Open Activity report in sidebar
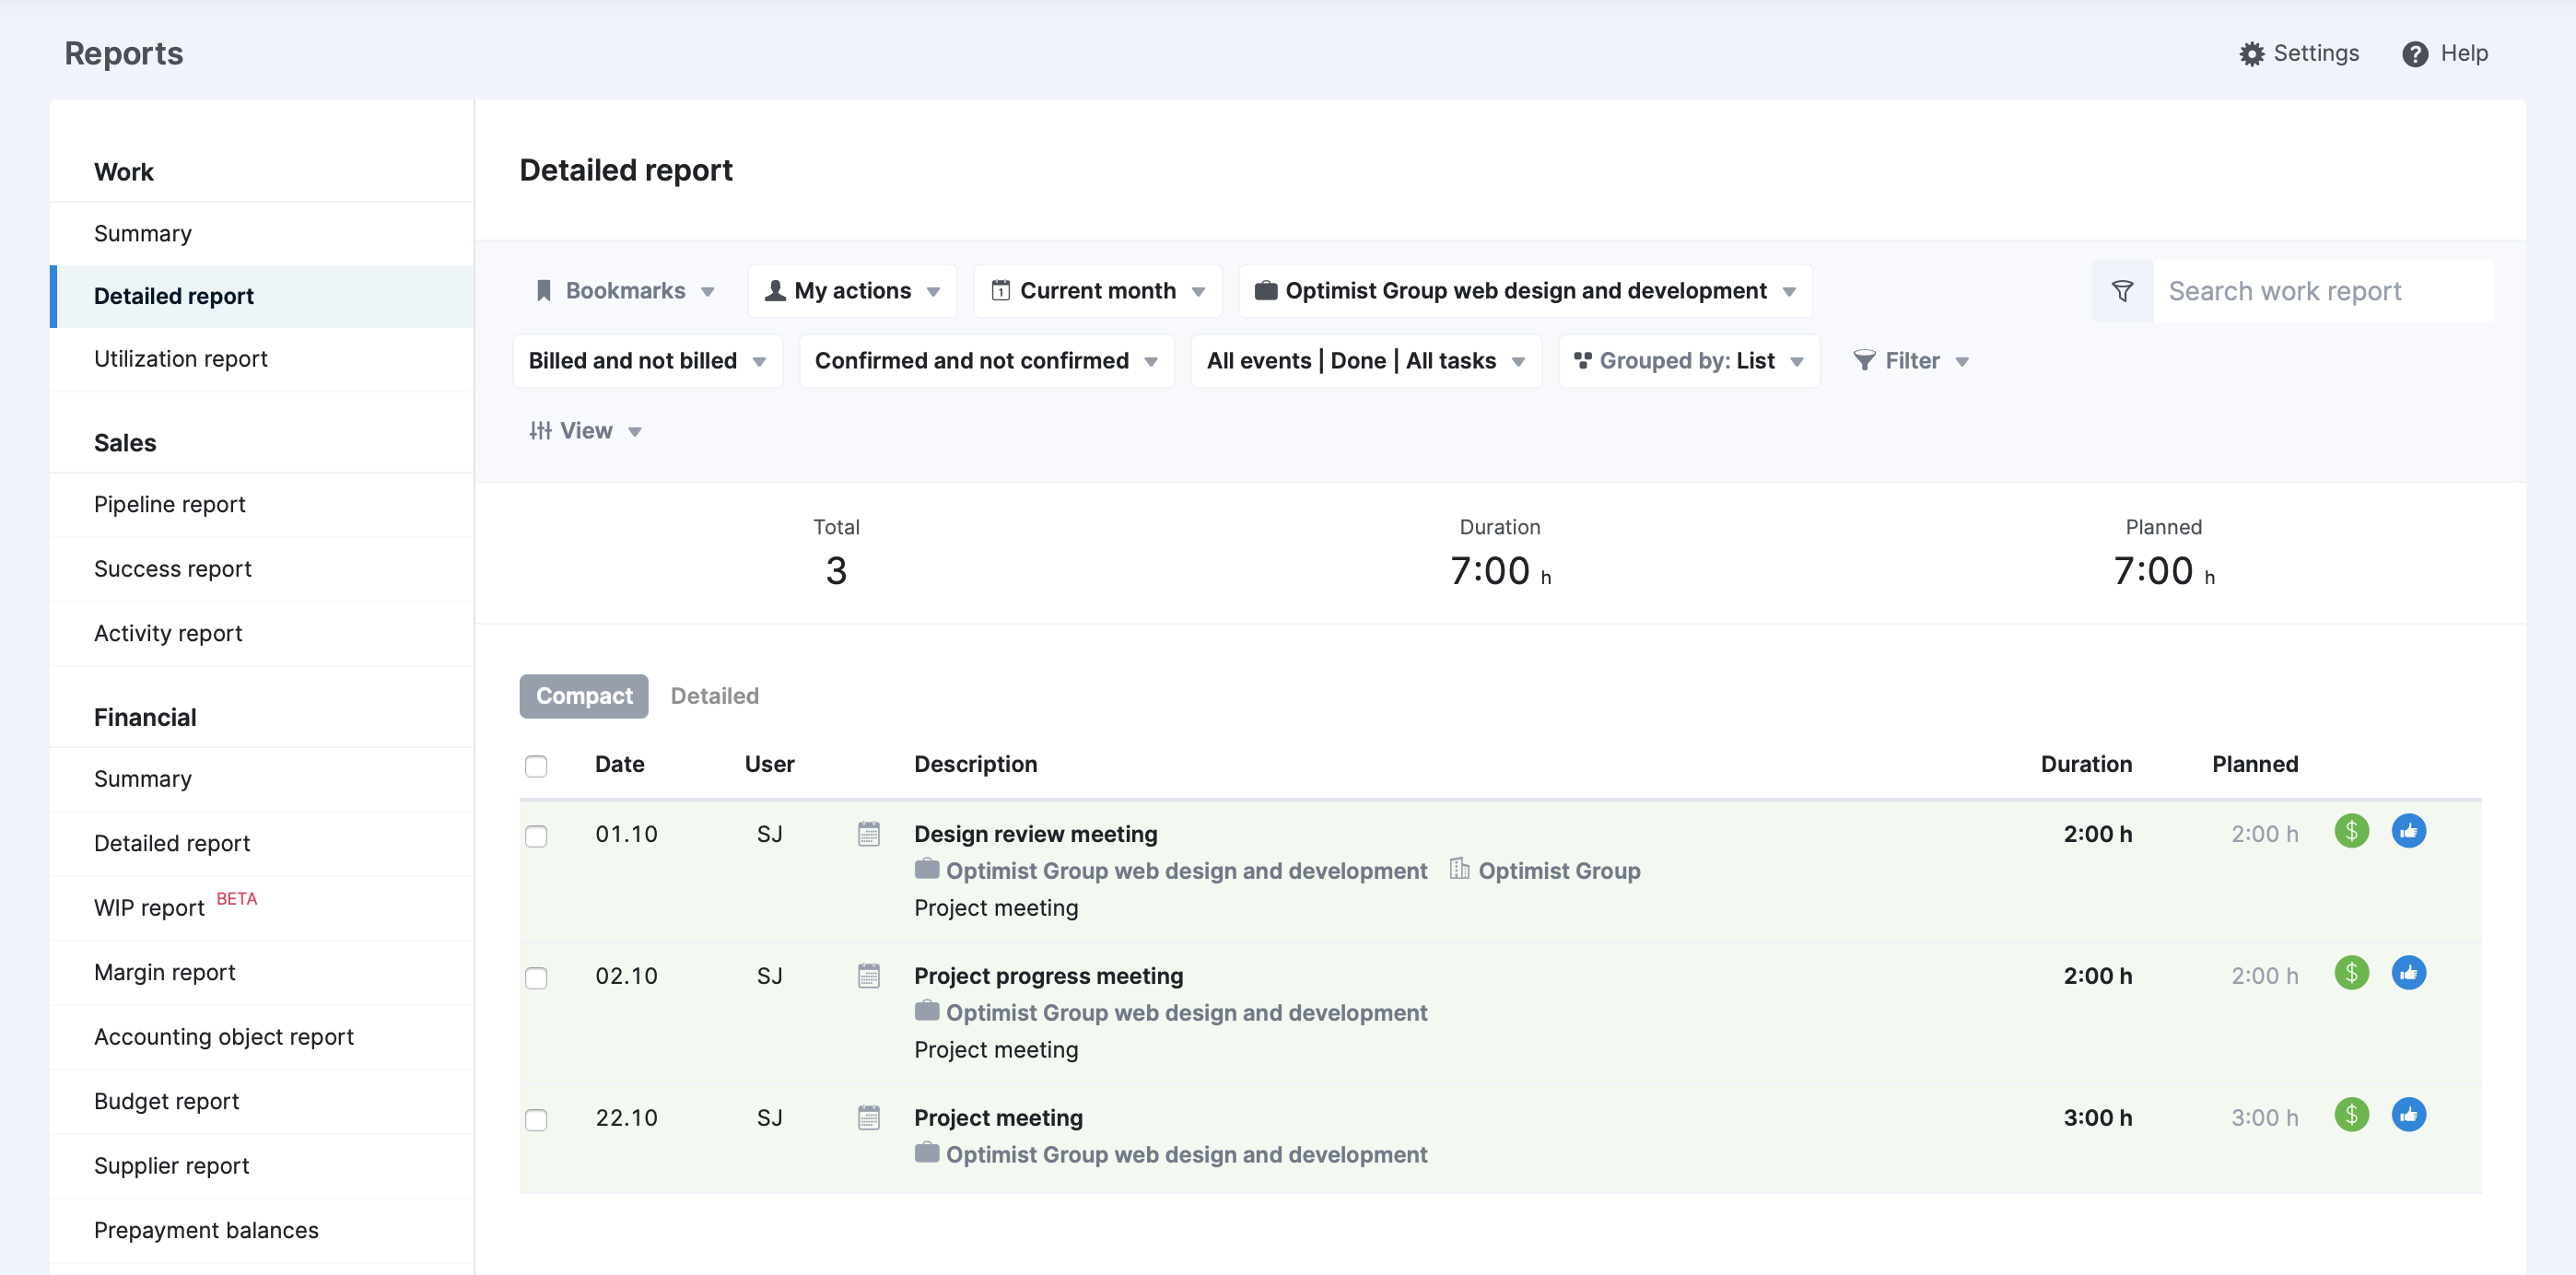Screen dimensions: 2576x1275 point(262,634)
